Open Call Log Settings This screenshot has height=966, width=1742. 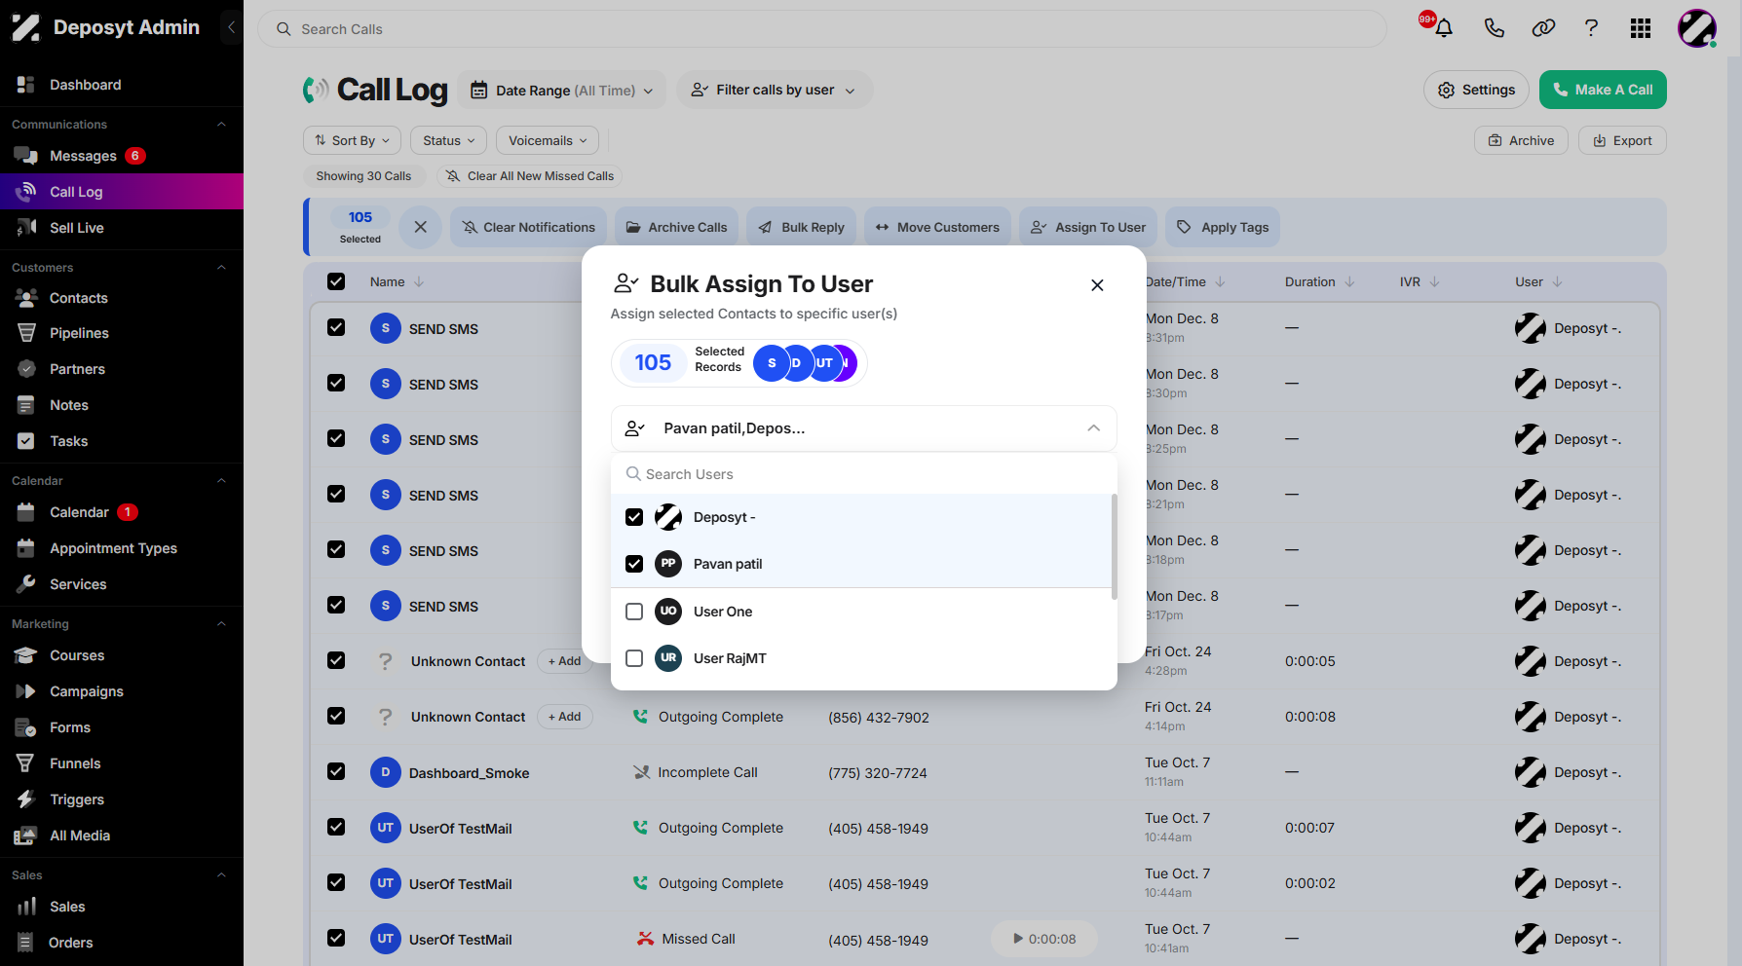[1476, 90]
